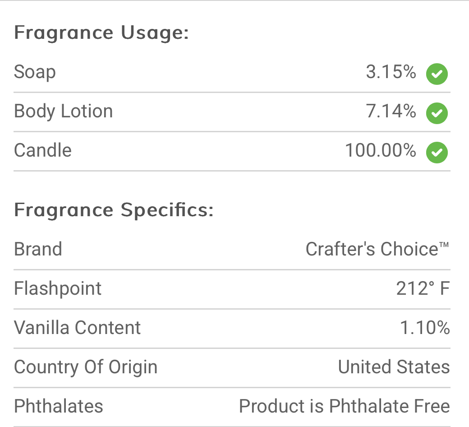Image resolution: width=469 pixels, height=427 pixels.
Task: Click the green checkmark icon for Soap
Action: coord(437,74)
